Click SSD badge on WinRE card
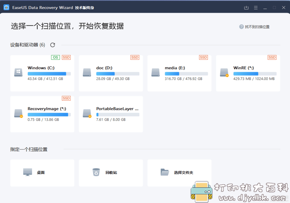 [272, 57]
